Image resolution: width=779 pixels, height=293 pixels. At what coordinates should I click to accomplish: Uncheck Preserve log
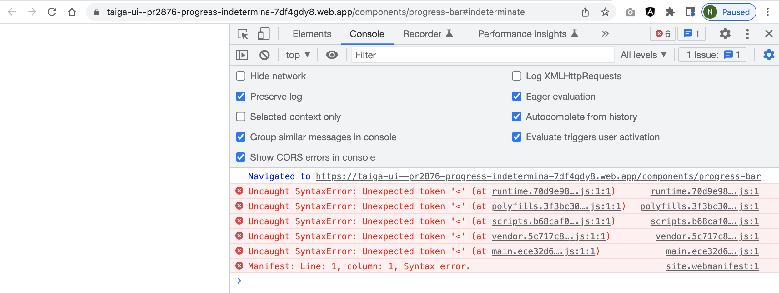240,96
